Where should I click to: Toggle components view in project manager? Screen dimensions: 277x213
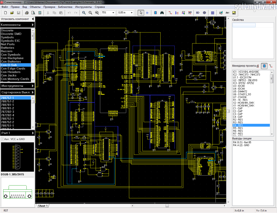(264, 66)
